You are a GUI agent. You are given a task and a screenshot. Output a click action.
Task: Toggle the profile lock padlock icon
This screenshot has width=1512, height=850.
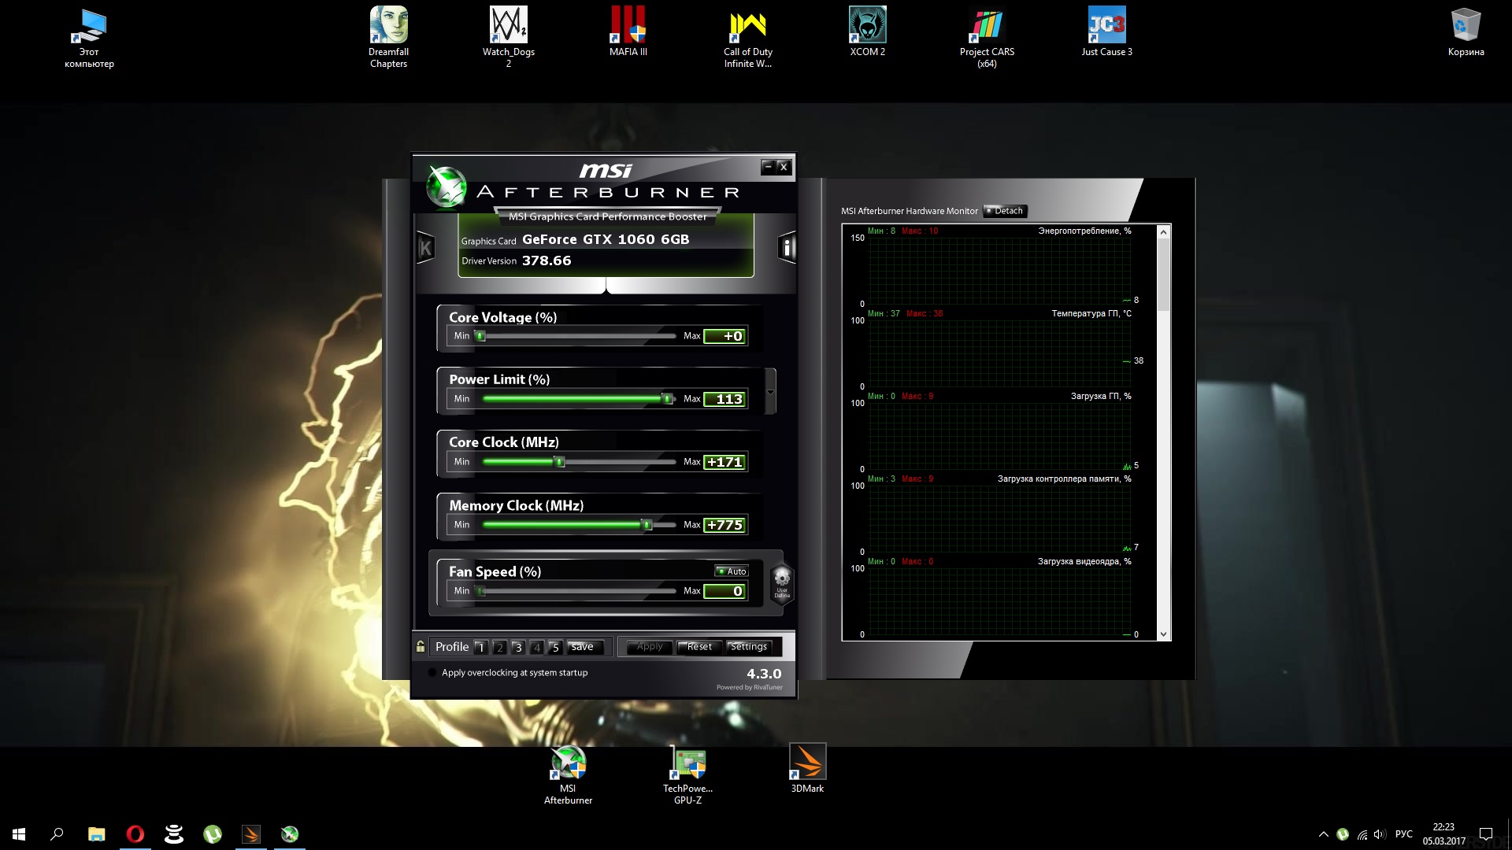tap(421, 646)
